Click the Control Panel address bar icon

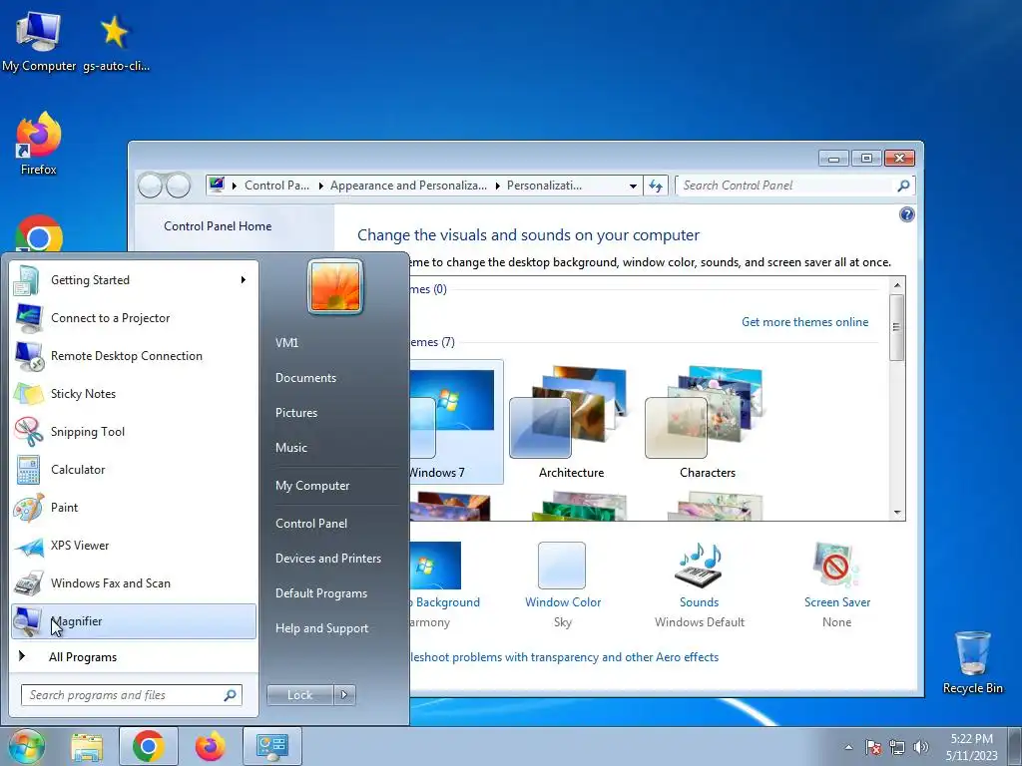click(217, 185)
